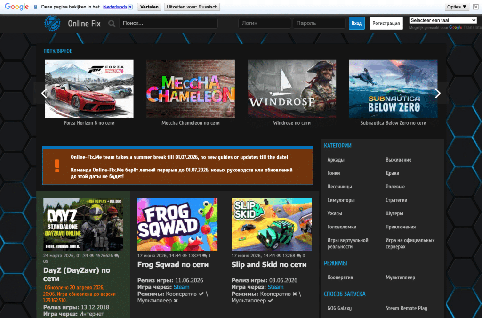Click 'Meccha Chameleon по сети' caption
The width and height of the screenshot is (482, 318).
pos(191,123)
